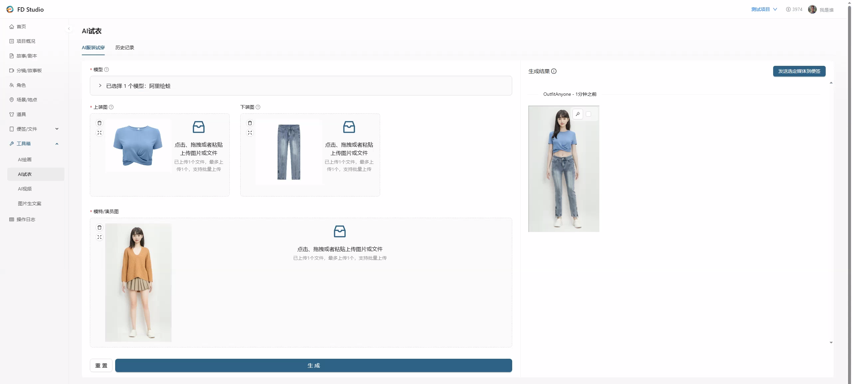Click the upload inbox icon in 上装图

click(x=199, y=127)
